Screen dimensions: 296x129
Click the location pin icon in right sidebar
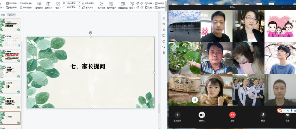164,53
